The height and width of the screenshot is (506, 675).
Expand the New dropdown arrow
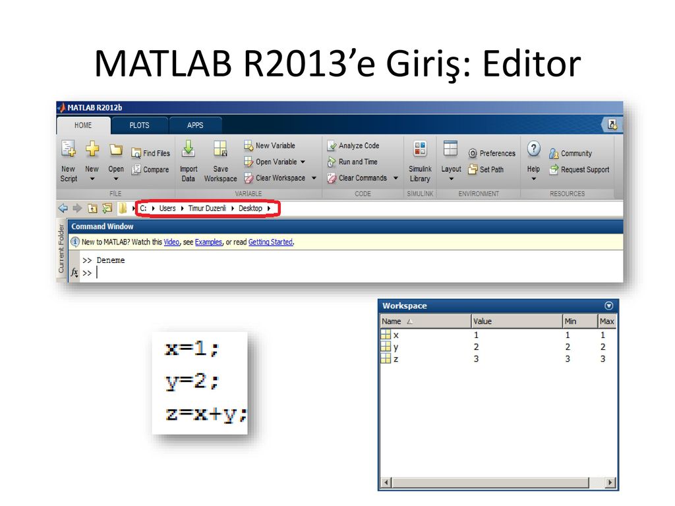click(92, 179)
